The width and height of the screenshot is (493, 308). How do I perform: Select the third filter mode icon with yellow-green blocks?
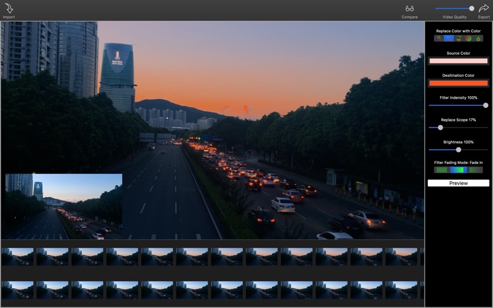pyautogui.click(x=458, y=38)
